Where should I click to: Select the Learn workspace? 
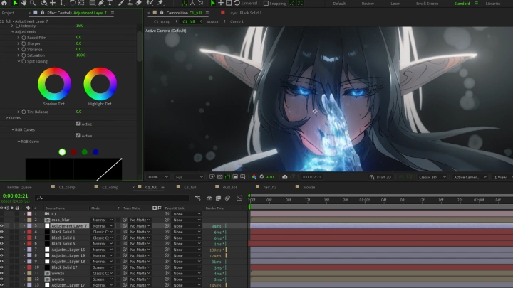tap(395, 4)
